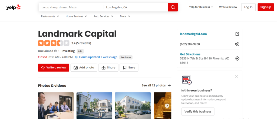Click the Write a Review header link
Screen dimensions: 277x119
pos(228,7)
